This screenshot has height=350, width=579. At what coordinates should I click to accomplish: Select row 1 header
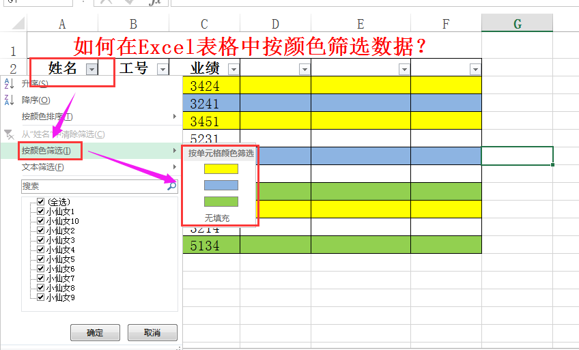click(13, 46)
